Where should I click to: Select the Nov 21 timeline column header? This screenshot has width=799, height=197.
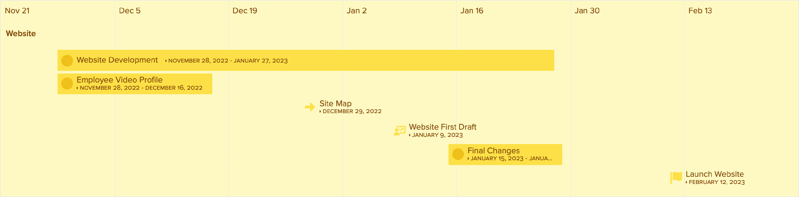tap(17, 11)
